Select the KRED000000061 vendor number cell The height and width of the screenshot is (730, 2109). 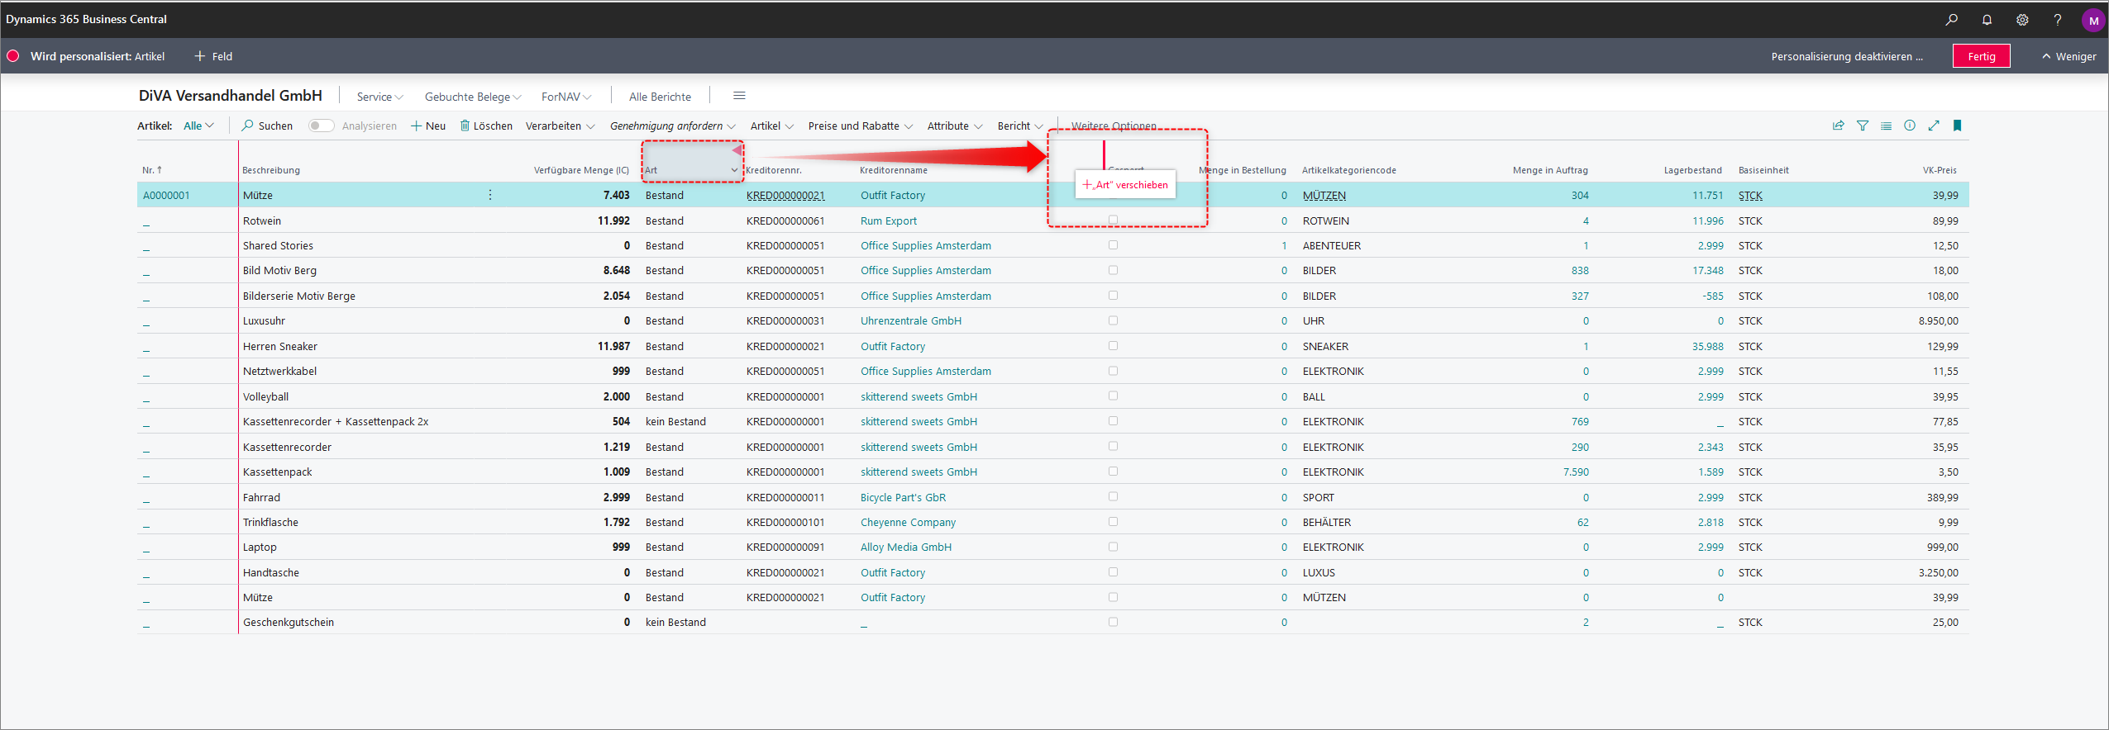(x=785, y=220)
